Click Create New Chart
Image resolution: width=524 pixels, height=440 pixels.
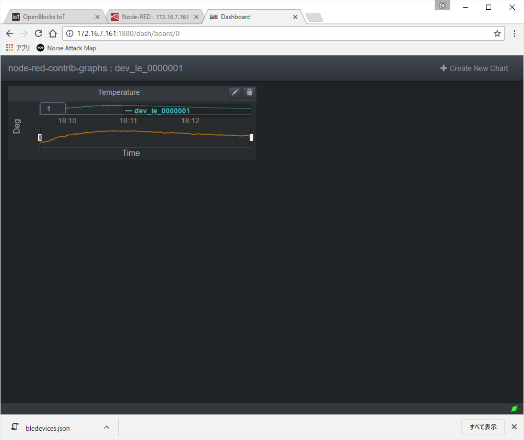474,68
